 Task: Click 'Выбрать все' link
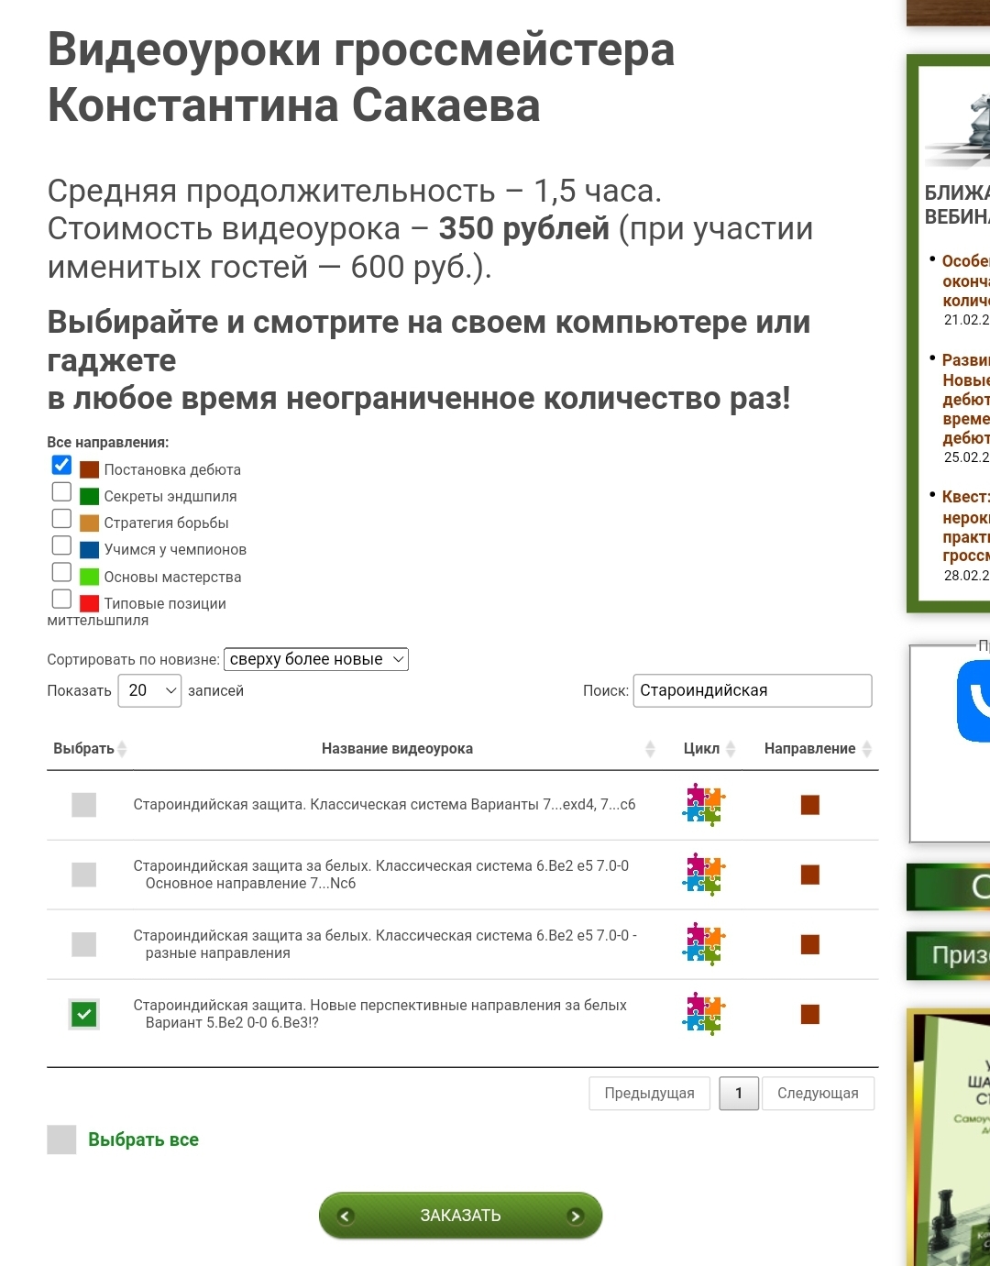(x=143, y=1139)
